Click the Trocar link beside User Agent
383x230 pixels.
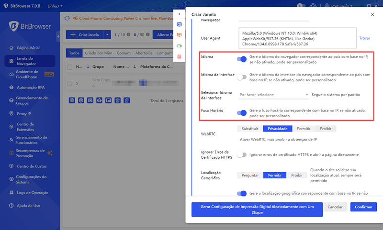(x=364, y=38)
